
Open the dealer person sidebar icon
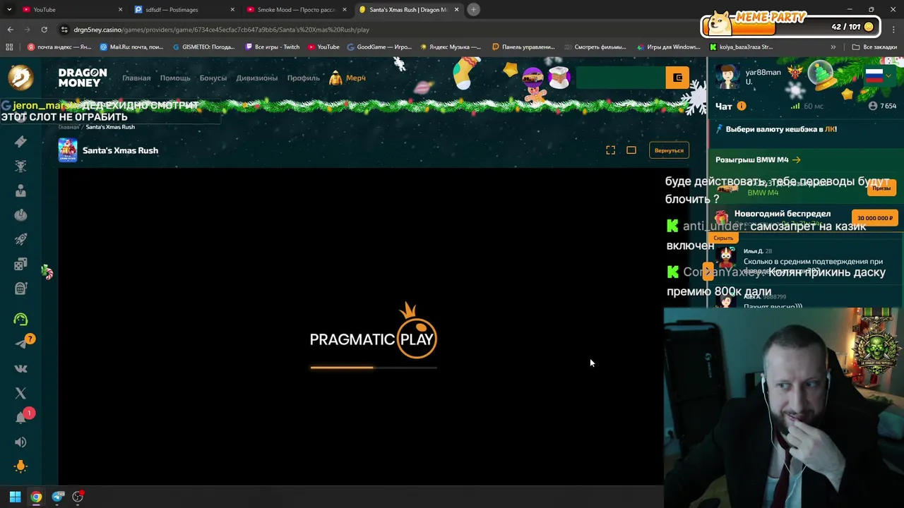(20, 190)
